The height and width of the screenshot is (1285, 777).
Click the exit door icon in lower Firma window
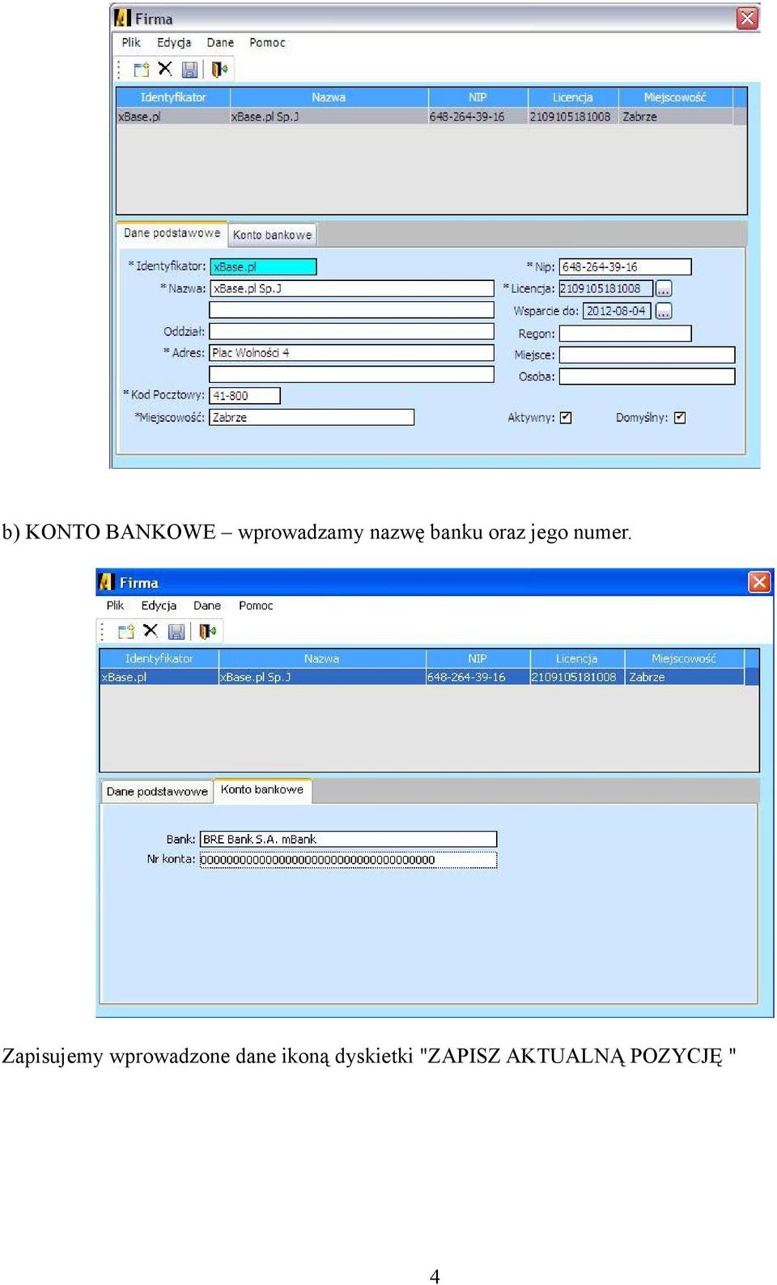tap(207, 632)
